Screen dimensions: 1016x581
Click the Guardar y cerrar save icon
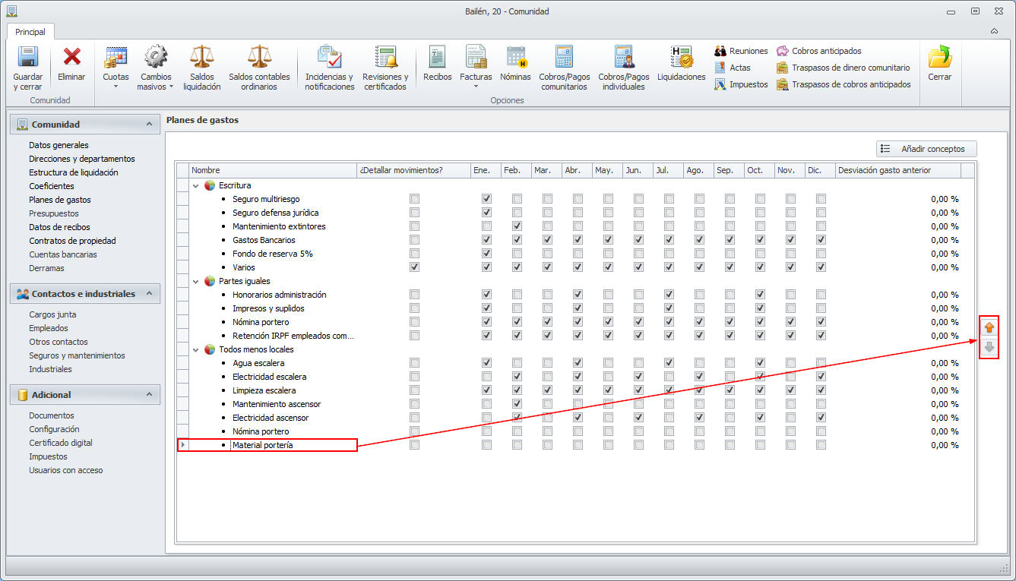(28, 58)
